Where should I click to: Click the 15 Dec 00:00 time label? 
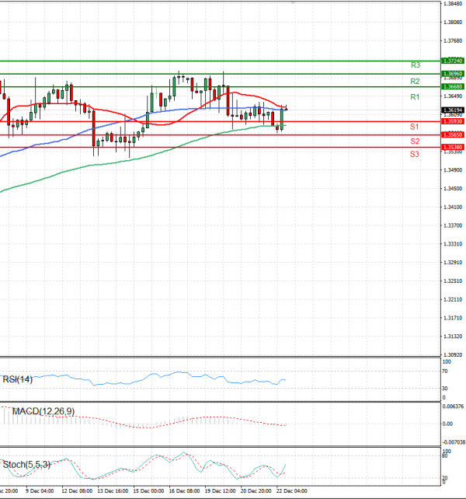tap(148, 491)
